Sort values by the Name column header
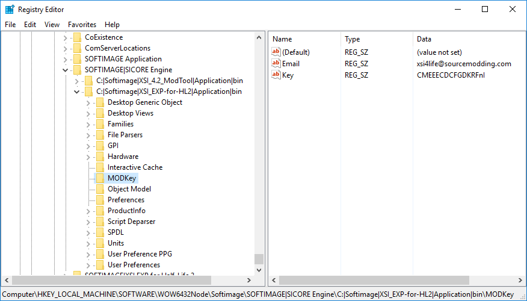Screen dimensions: 527x301 click(x=304, y=39)
